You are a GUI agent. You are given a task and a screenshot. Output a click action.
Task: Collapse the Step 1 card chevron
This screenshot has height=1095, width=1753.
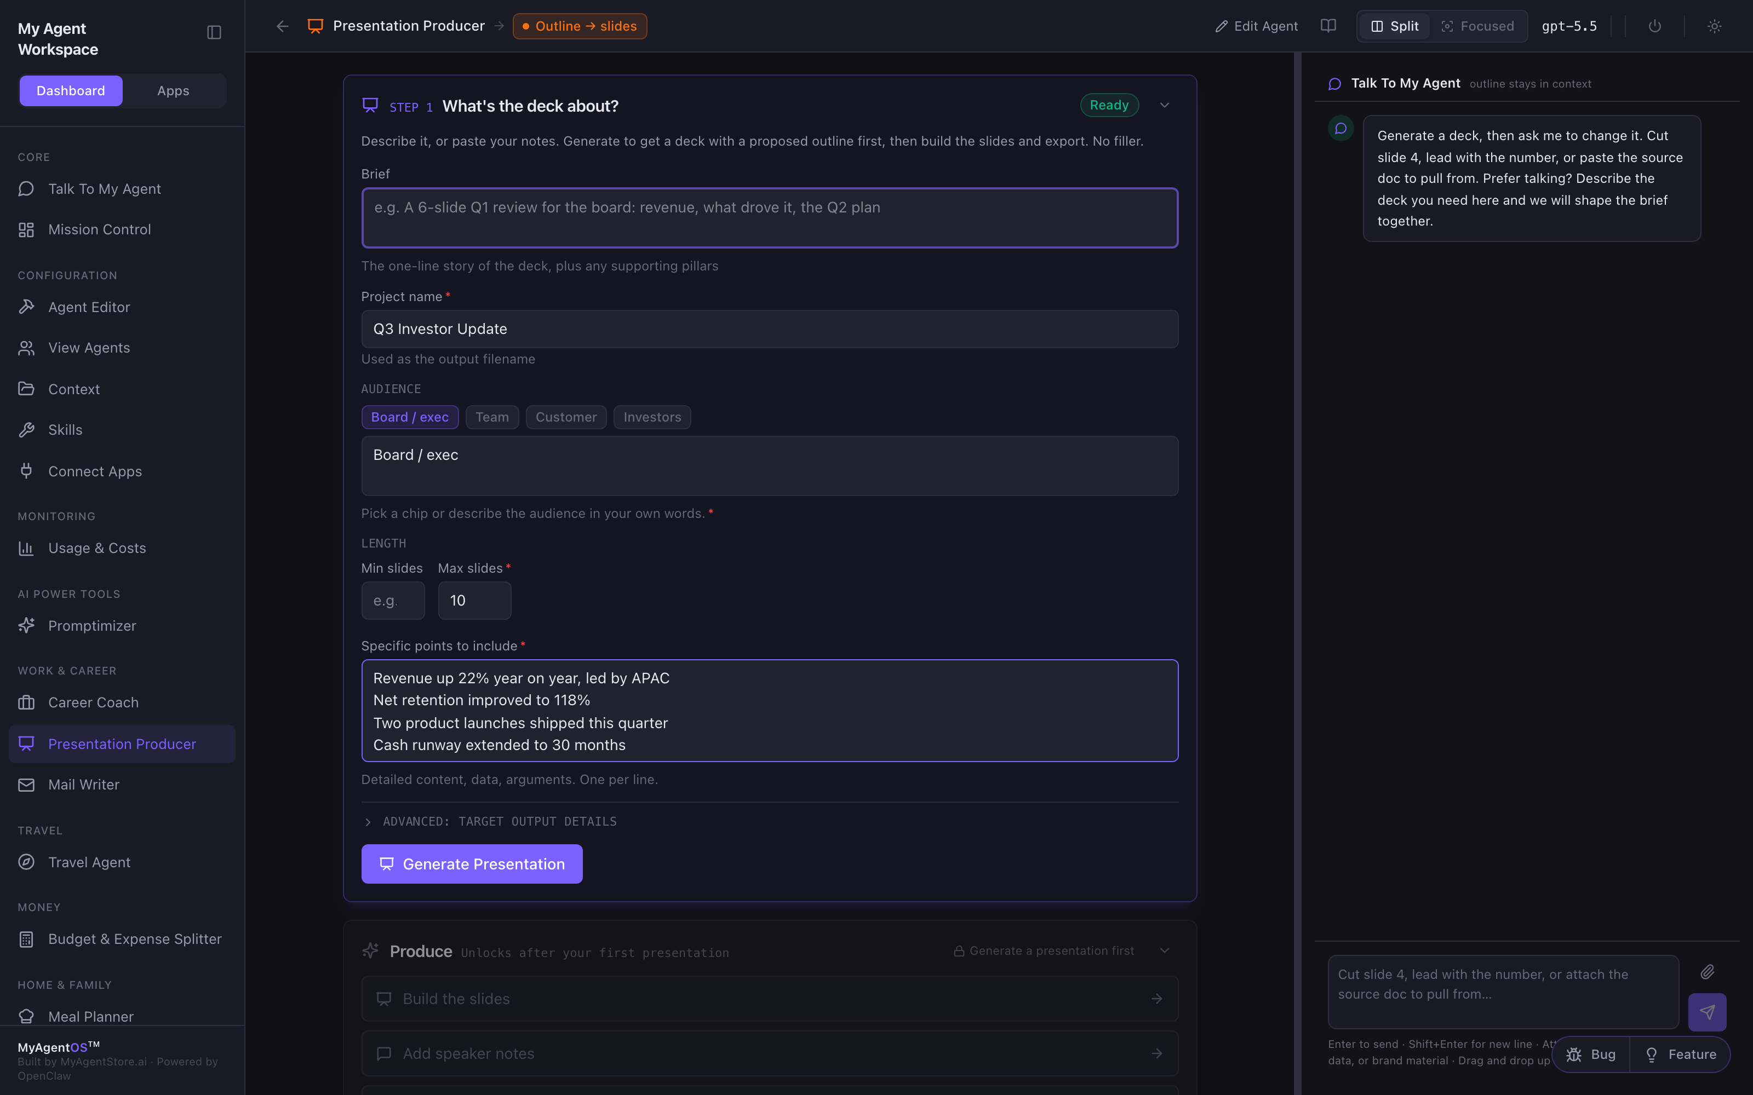click(x=1165, y=106)
